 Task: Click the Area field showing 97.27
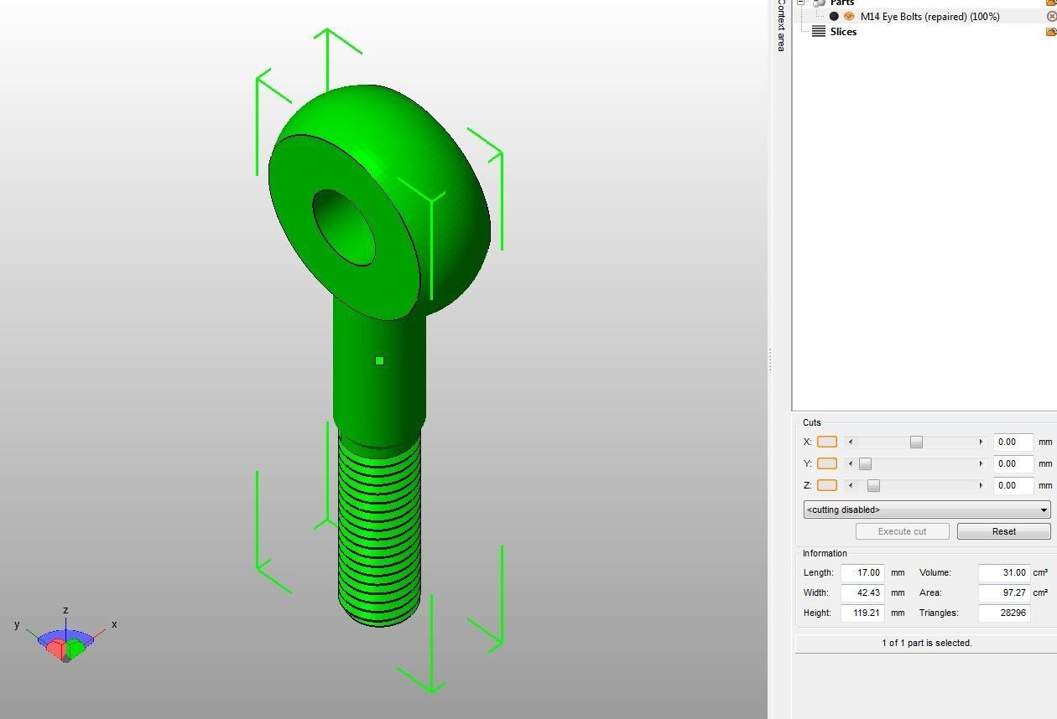point(1004,592)
